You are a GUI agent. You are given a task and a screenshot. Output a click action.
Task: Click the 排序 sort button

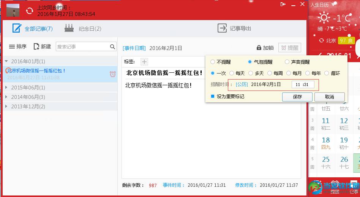18,47
